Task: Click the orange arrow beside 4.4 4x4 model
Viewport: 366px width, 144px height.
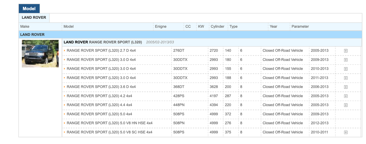Action: 65,105
